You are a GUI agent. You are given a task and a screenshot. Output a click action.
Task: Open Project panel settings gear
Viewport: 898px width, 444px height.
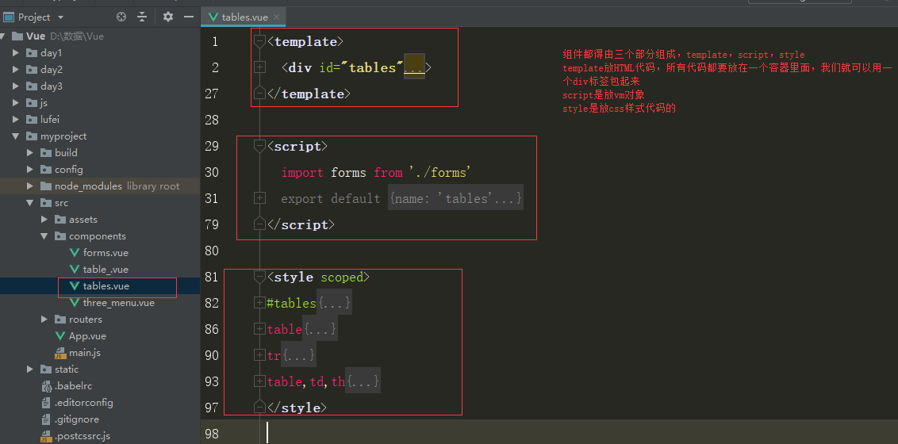point(168,17)
